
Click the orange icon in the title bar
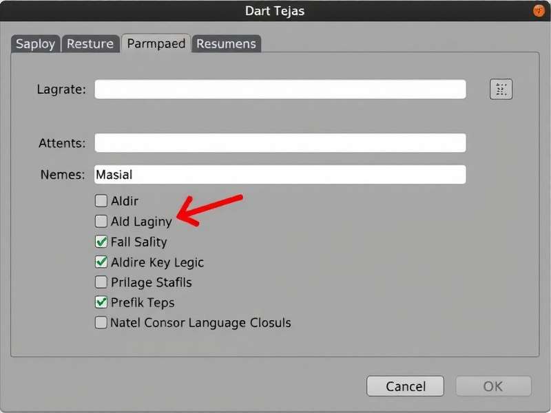click(x=538, y=10)
